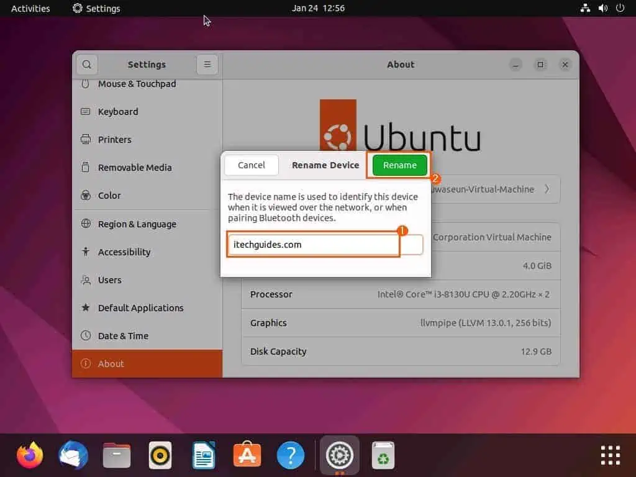The height and width of the screenshot is (477, 636).
Task: Cancel the Rename Device dialog
Action: click(252, 165)
